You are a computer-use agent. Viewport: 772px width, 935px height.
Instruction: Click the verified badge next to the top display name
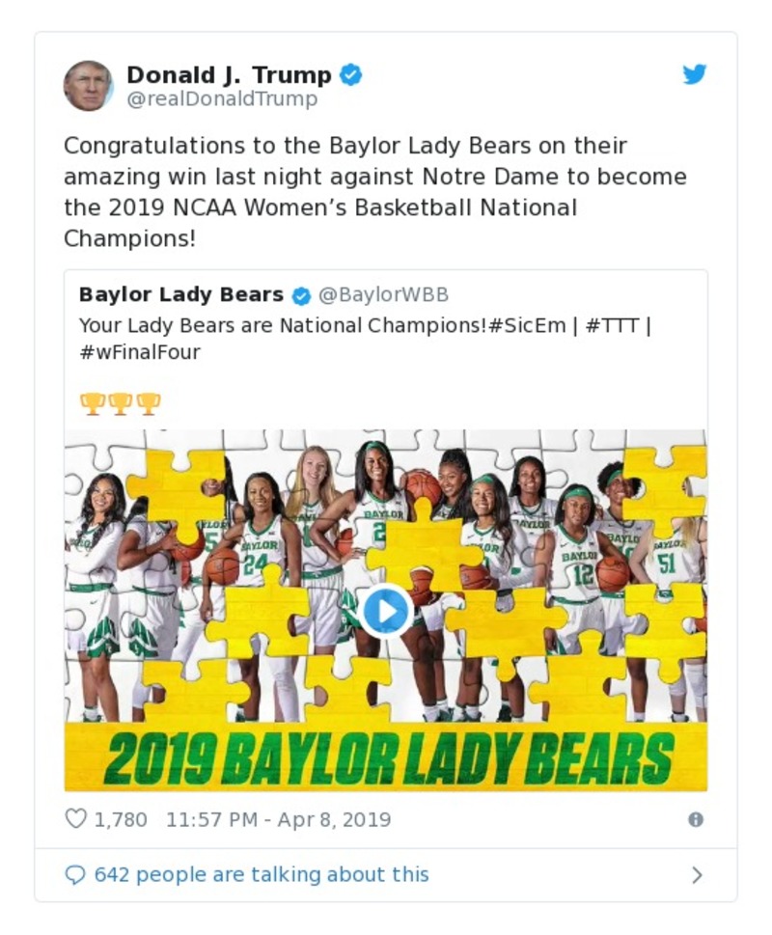(x=351, y=74)
